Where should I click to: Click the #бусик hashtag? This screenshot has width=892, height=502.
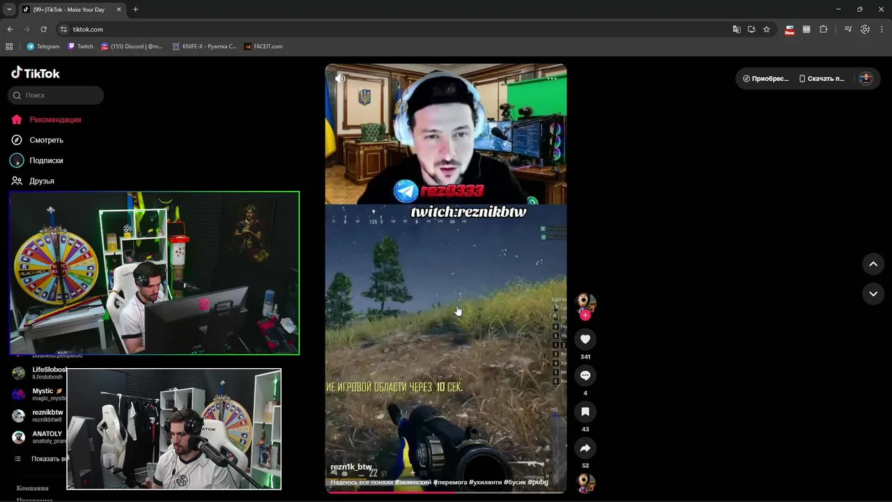tap(515, 482)
